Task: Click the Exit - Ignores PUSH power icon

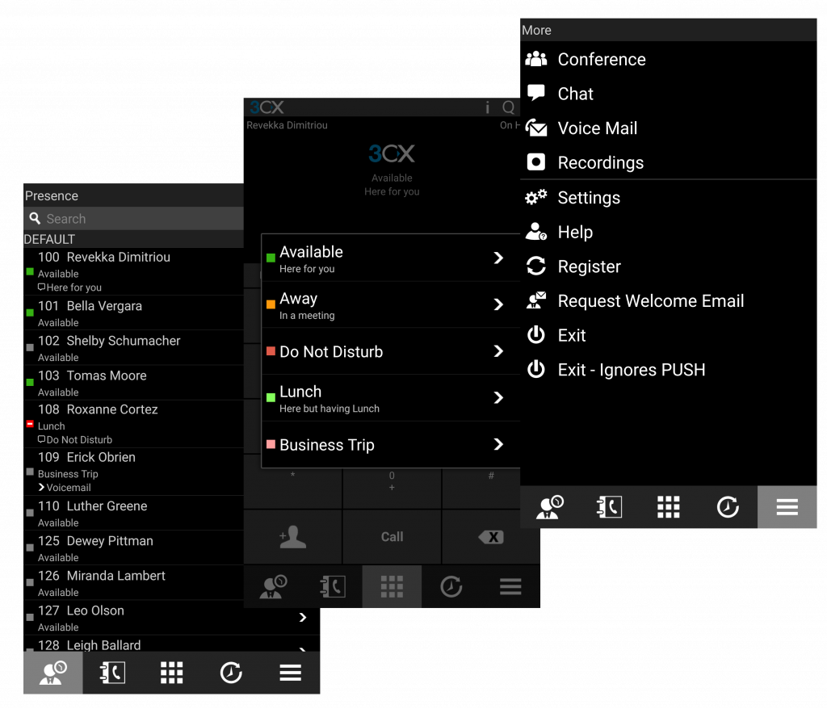Action: click(x=536, y=369)
